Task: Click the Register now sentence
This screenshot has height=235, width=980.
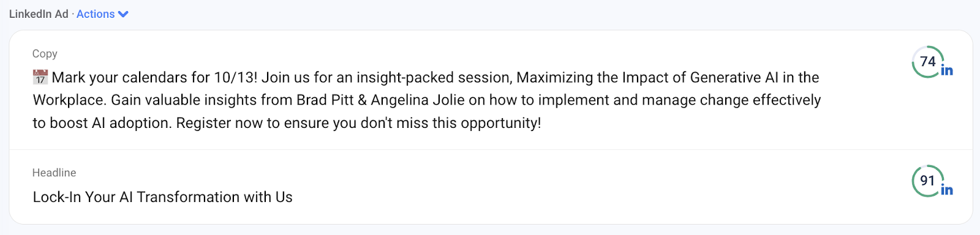Action: coord(359,123)
